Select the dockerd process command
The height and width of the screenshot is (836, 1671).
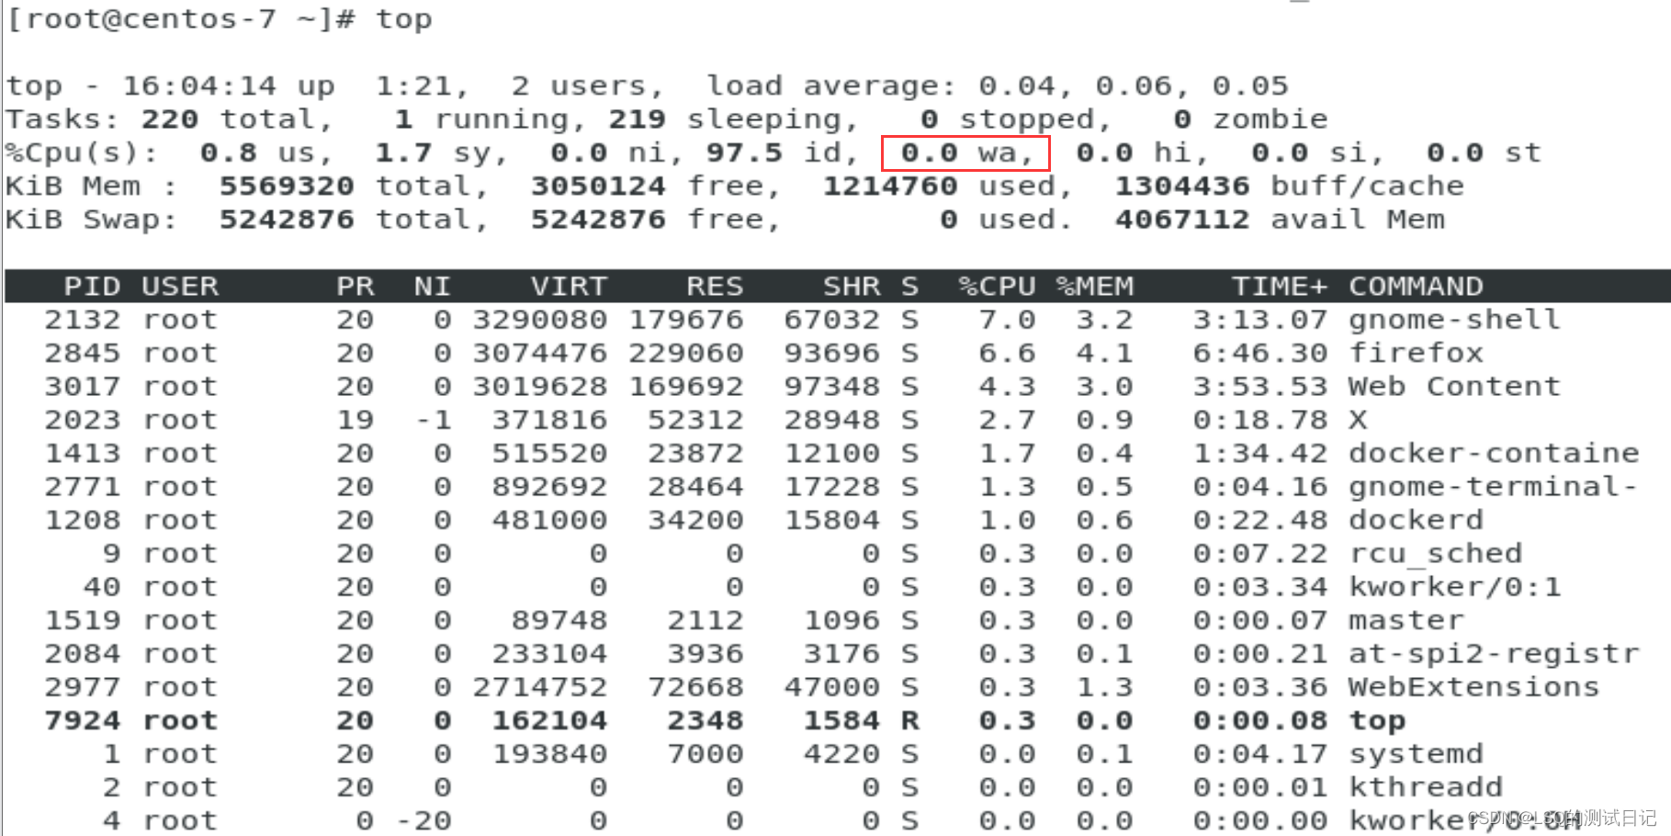(x=1416, y=520)
